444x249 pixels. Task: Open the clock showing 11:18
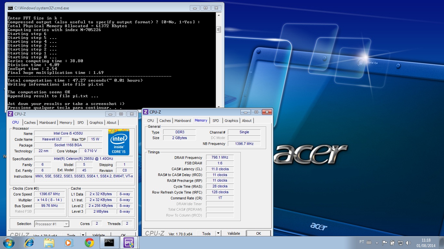click(425, 243)
